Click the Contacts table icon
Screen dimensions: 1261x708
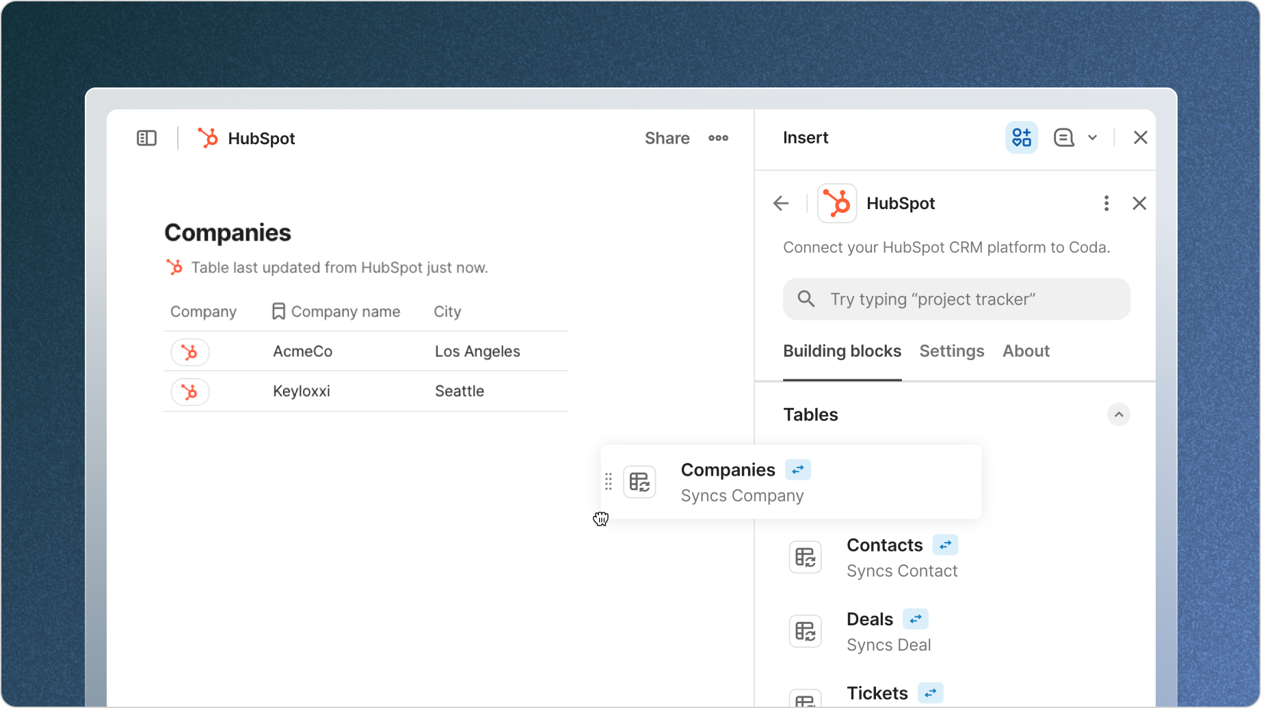click(806, 557)
